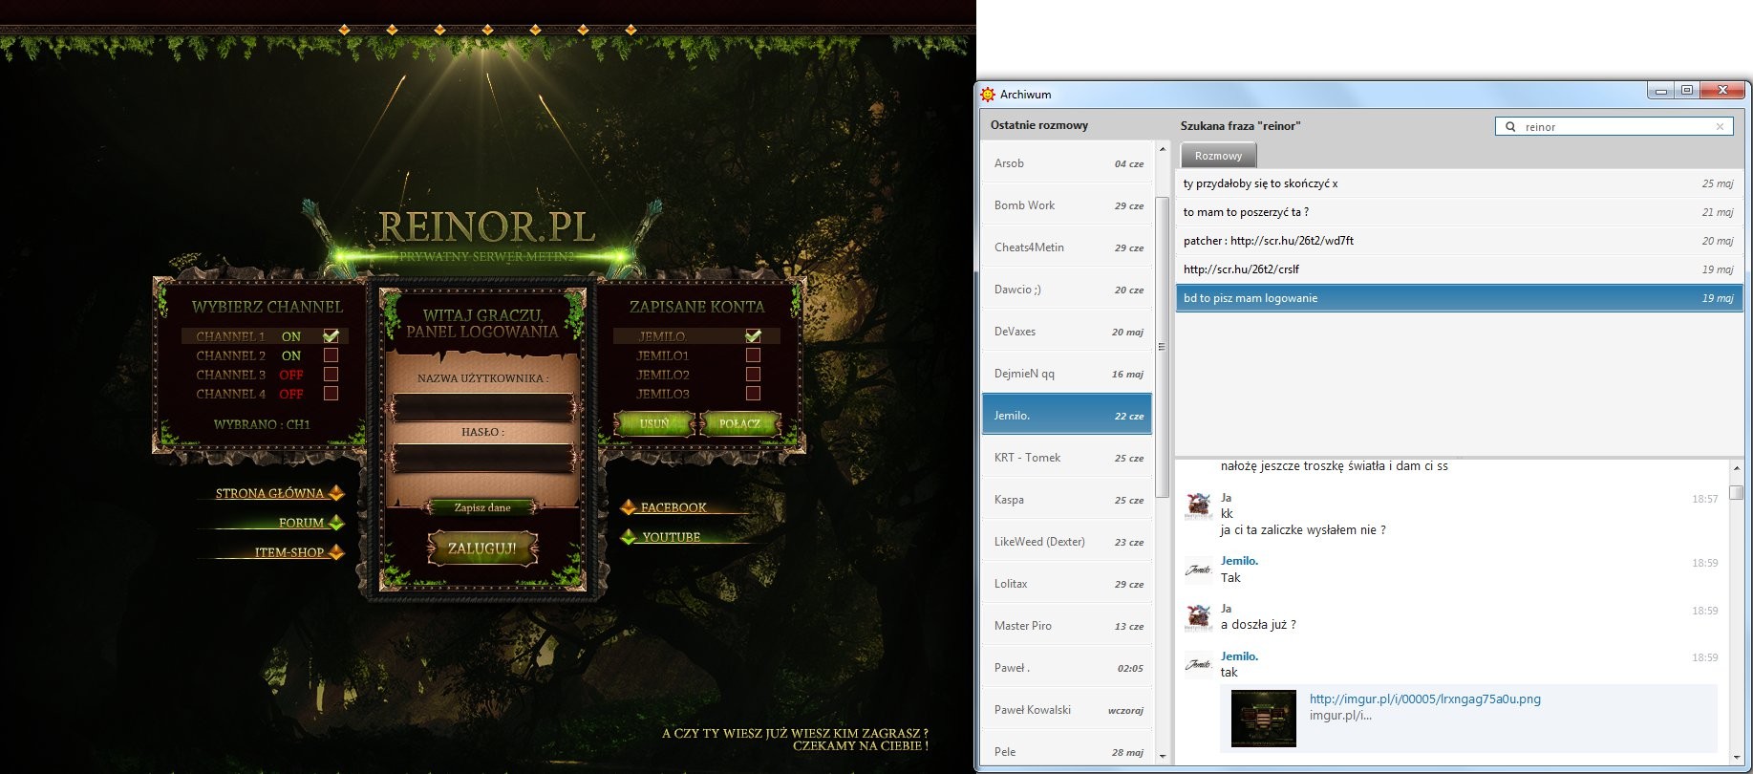1753x774 pixels.
Task: Click the diamond icon beside Strona Główna
Action: 336,493
